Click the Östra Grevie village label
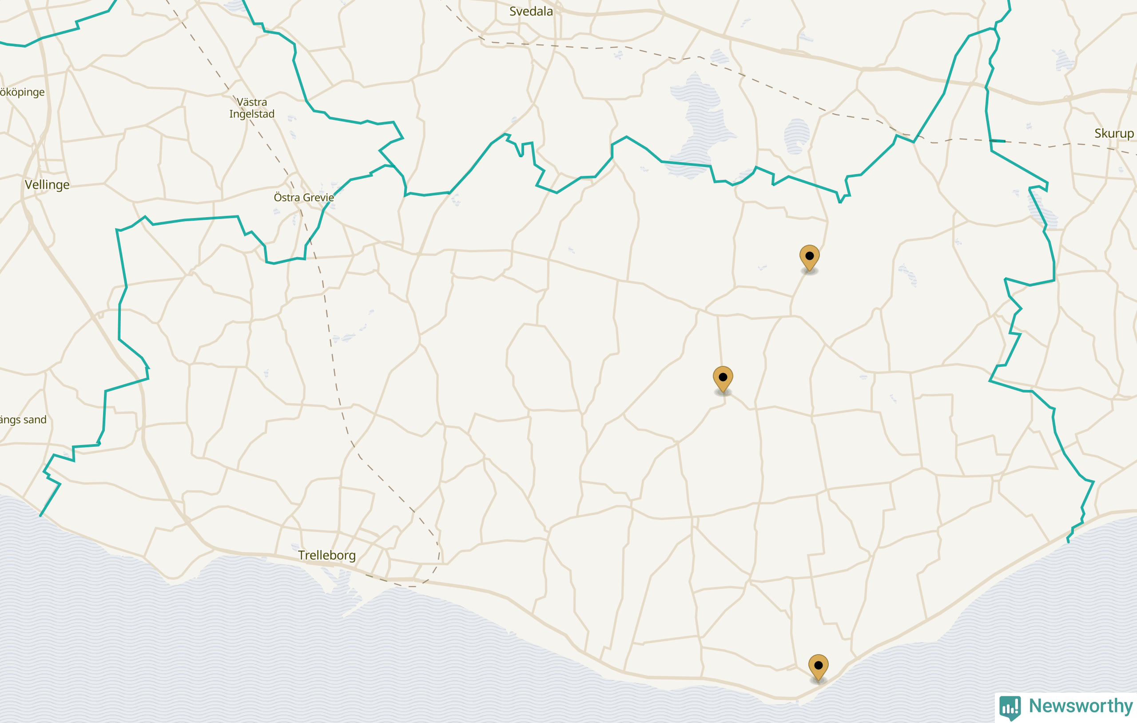 (x=304, y=197)
